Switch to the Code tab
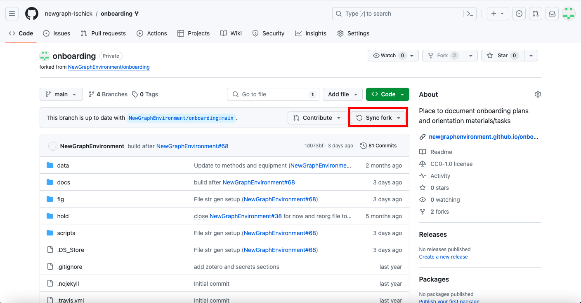This screenshot has height=303, width=581. click(21, 33)
